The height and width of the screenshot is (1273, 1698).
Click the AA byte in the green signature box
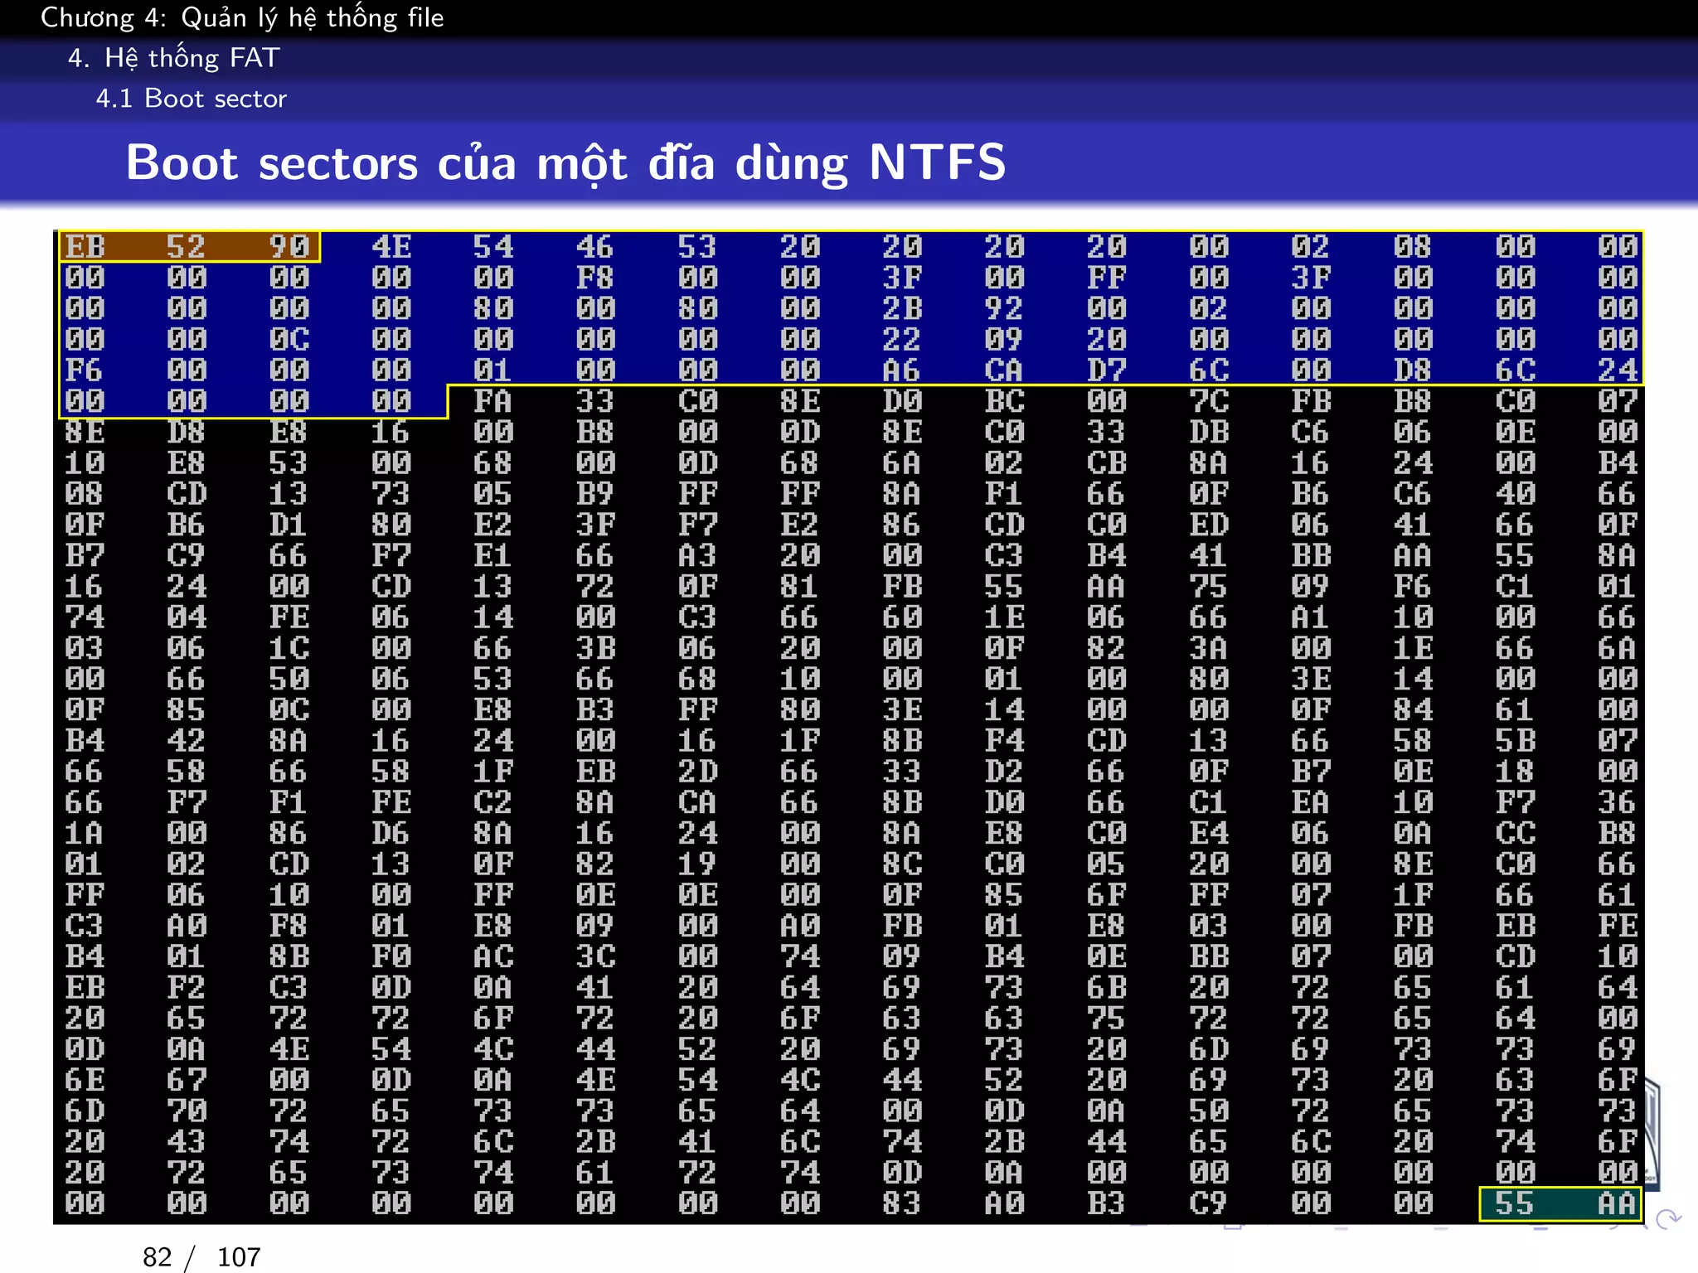coord(1618,1204)
